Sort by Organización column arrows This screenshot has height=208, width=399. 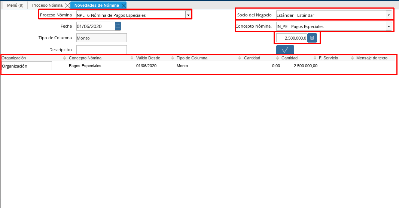tap(64, 58)
